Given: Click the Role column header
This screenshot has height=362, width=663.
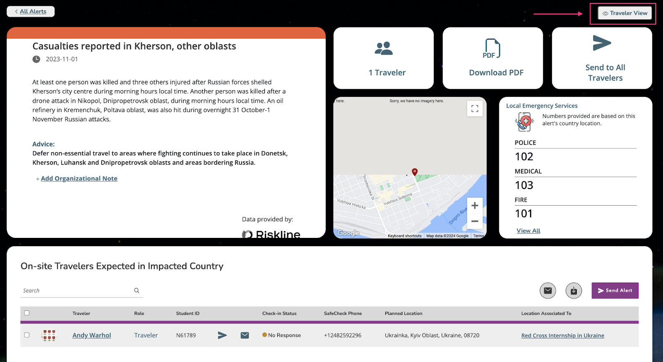Looking at the screenshot, I should [x=139, y=314].
